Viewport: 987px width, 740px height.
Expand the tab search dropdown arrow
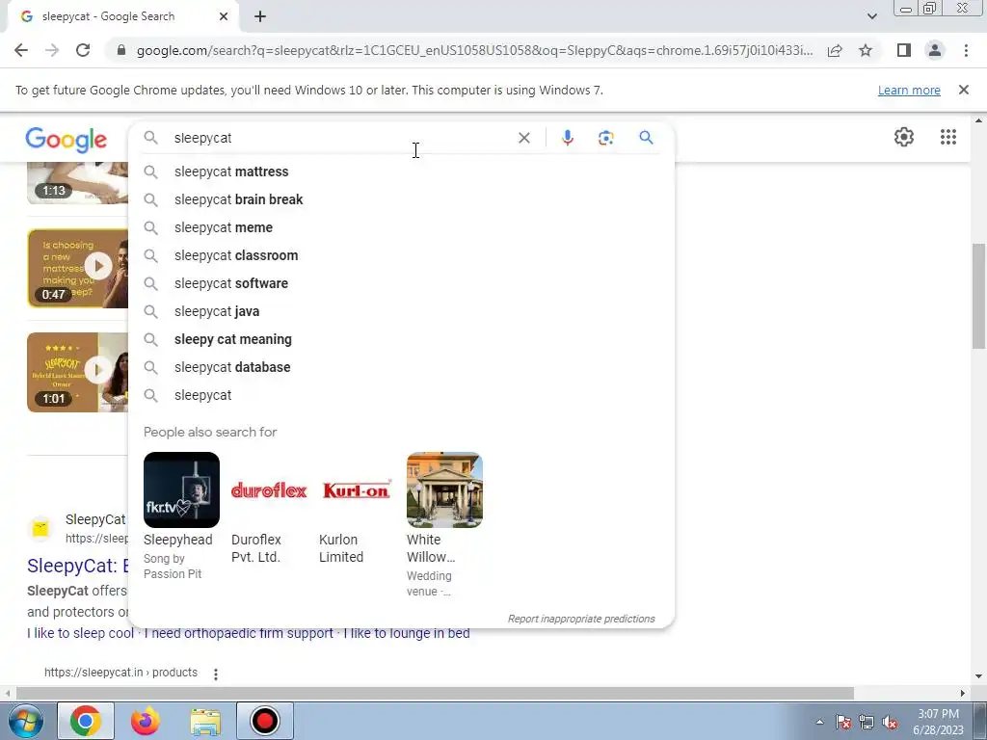pyautogui.click(x=871, y=16)
